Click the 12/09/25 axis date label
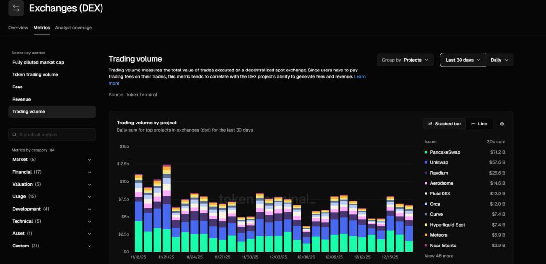This screenshot has height=264, width=546. (x=334, y=257)
